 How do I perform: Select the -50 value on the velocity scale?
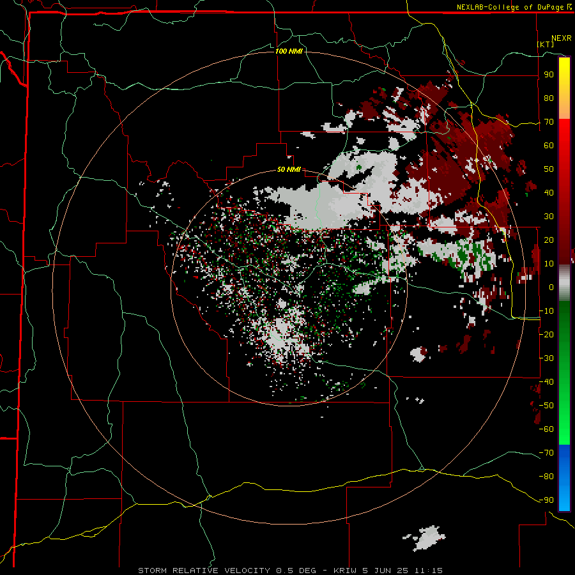click(x=547, y=405)
